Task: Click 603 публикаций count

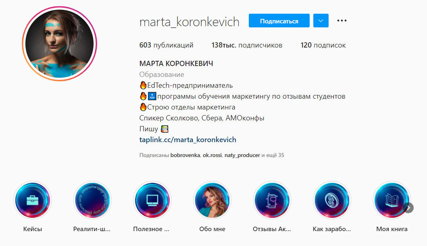Action: [167, 45]
